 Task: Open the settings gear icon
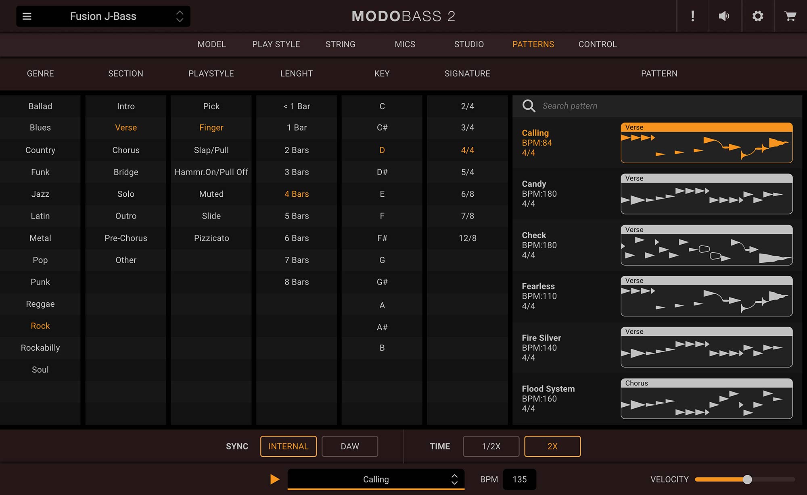(x=758, y=16)
